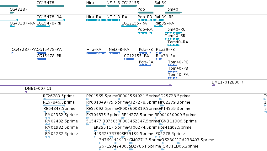Select BAC clone DME1-012B06.R label
This screenshot has width=267, height=151.
[x=227, y=82]
